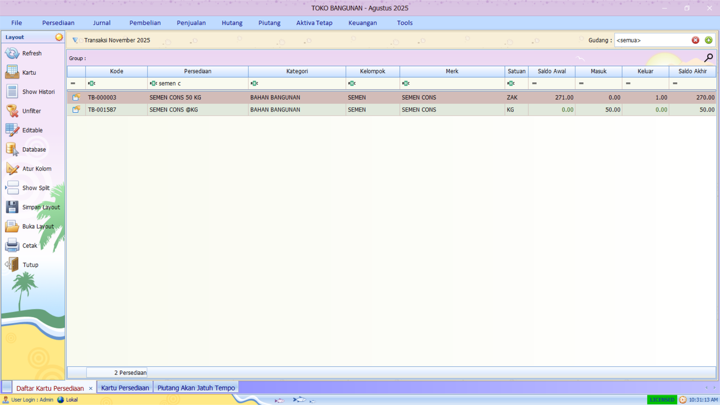Click the filter funnel beside Transaksi November 2025
This screenshot has height=405, width=720.
[75, 40]
